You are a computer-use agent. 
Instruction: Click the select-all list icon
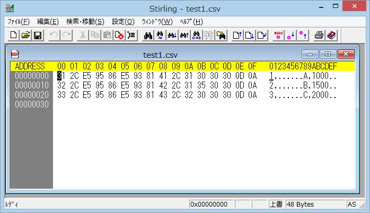(x=131, y=35)
